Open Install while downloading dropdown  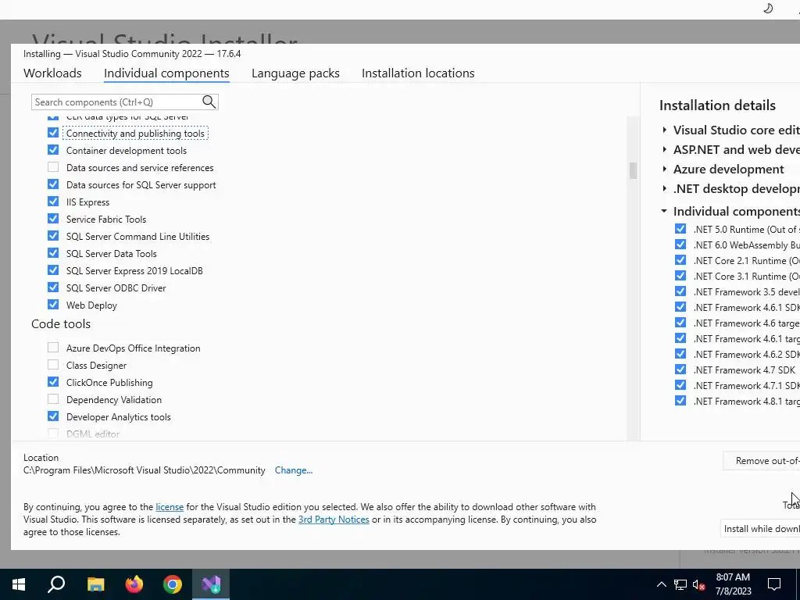tap(761, 529)
